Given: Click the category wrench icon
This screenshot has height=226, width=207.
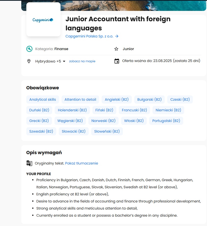Looking at the screenshot, I should pos(29,49).
